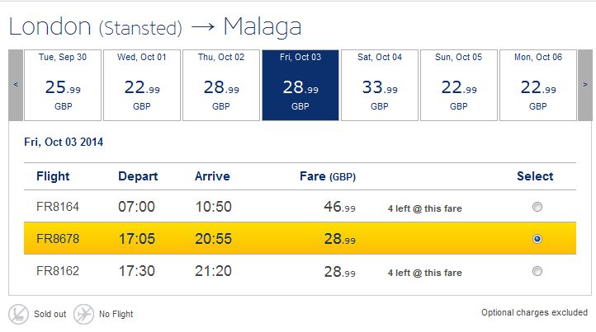Viewport: 596px width, 332px height.
Task: Click the FR8162 17:30 flight row
Action: click(x=300, y=271)
